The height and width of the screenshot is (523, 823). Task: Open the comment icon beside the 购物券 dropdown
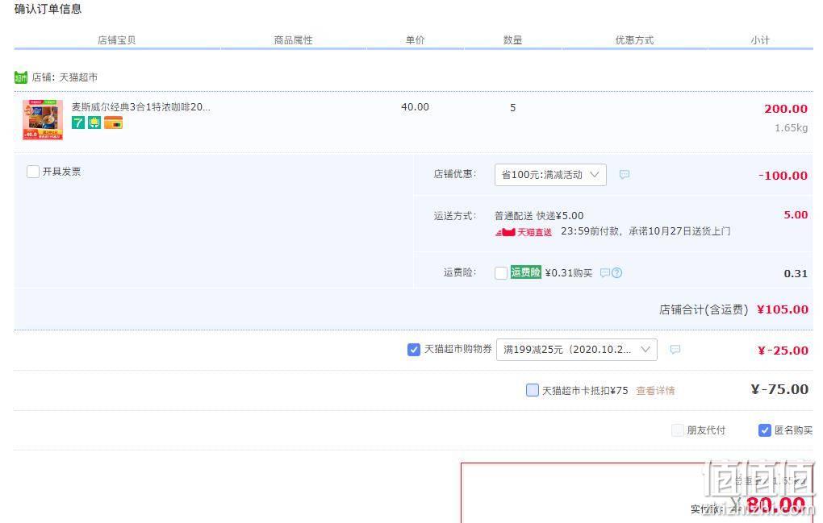(675, 349)
